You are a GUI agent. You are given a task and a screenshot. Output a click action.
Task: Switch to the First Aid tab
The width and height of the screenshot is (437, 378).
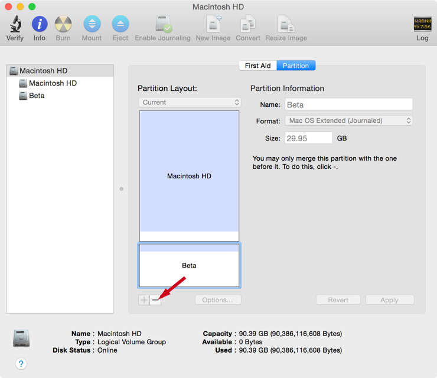(258, 66)
